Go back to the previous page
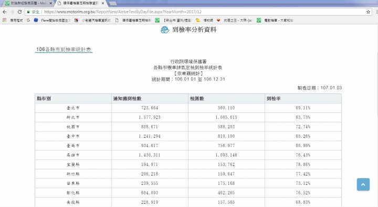The image size is (378, 207). [4, 12]
